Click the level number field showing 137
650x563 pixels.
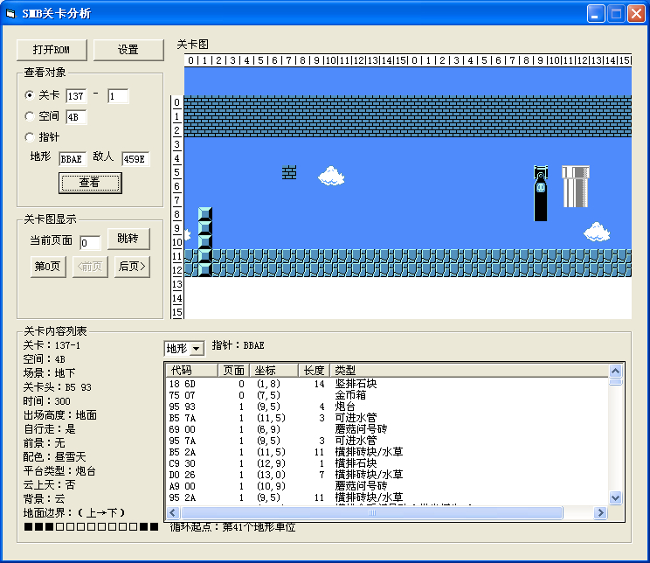point(76,96)
